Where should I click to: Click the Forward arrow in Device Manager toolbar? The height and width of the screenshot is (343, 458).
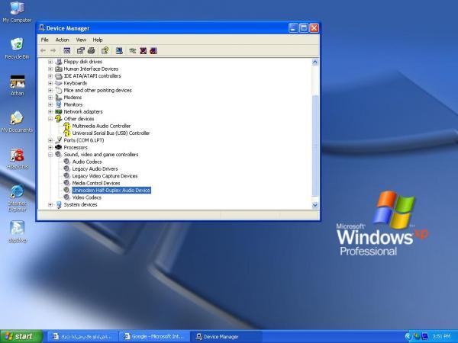[x=53, y=51]
